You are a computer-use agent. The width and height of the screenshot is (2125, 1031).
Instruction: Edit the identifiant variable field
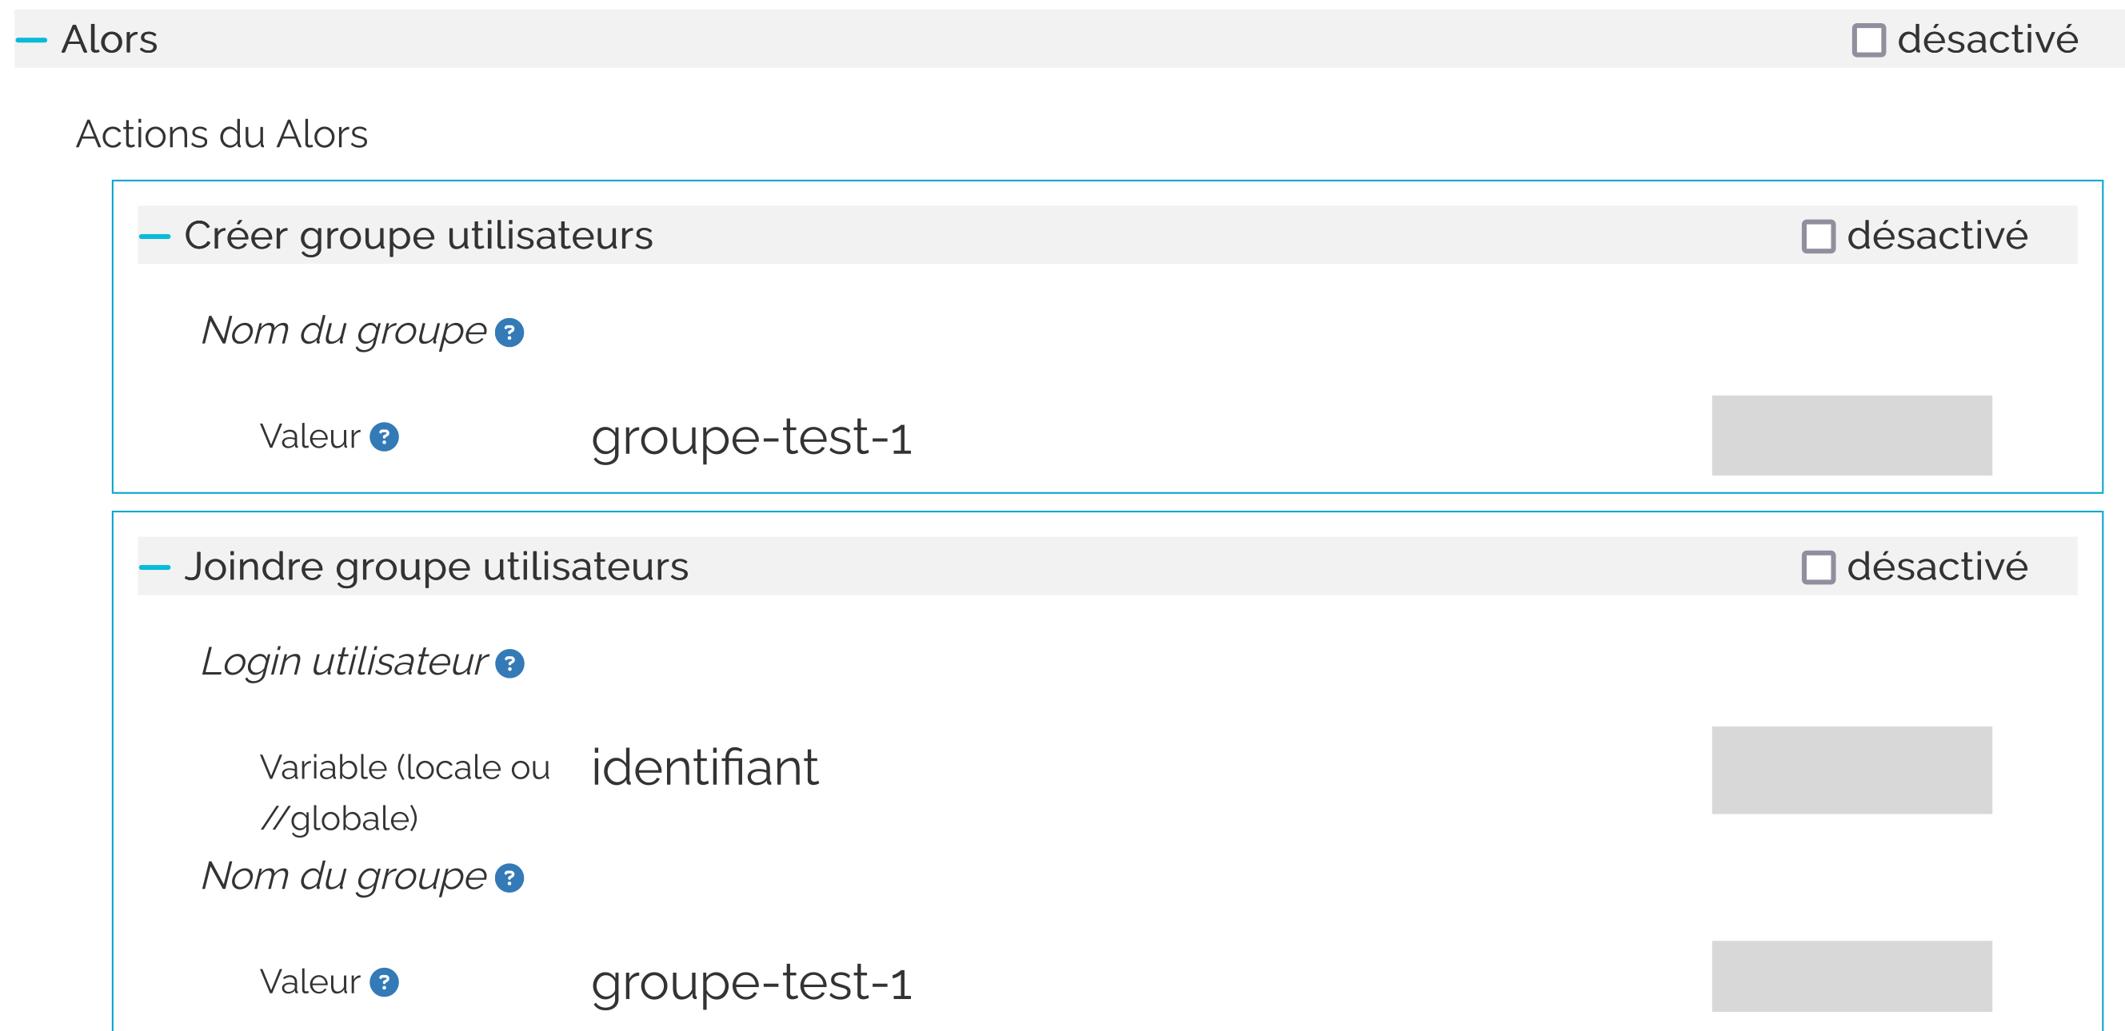pos(705,768)
